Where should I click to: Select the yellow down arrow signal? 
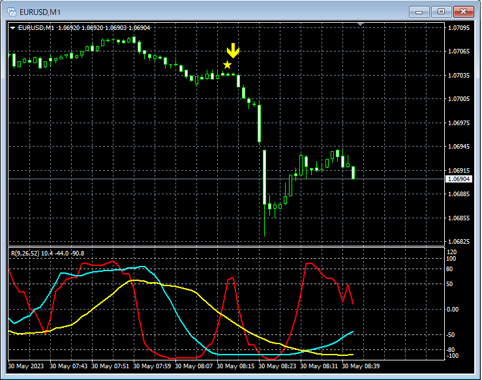coord(233,50)
